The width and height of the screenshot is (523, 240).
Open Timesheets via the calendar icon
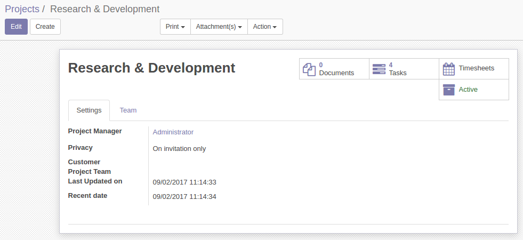[x=449, y=69]
